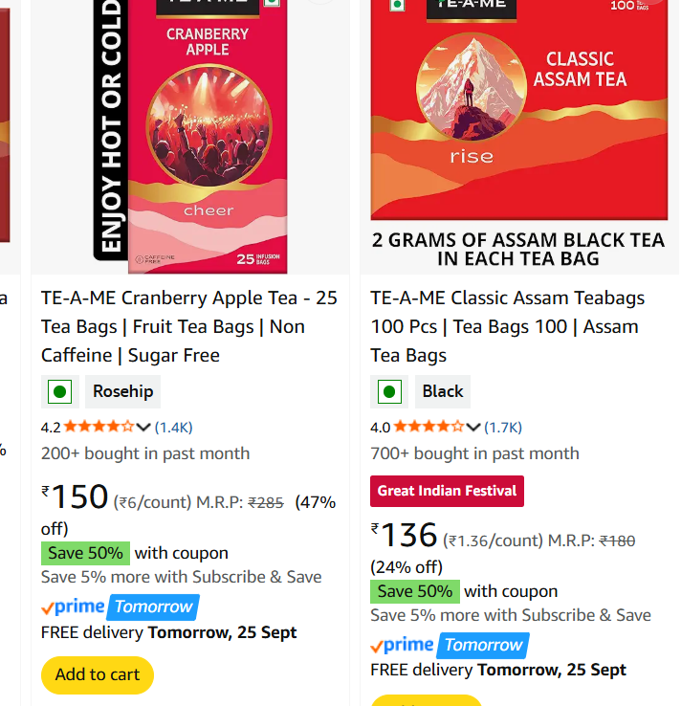The image size is (681, 706).
Task: Expand rating dropdown arrow for Classic Assam Teabags
Action: click(473, 427)
